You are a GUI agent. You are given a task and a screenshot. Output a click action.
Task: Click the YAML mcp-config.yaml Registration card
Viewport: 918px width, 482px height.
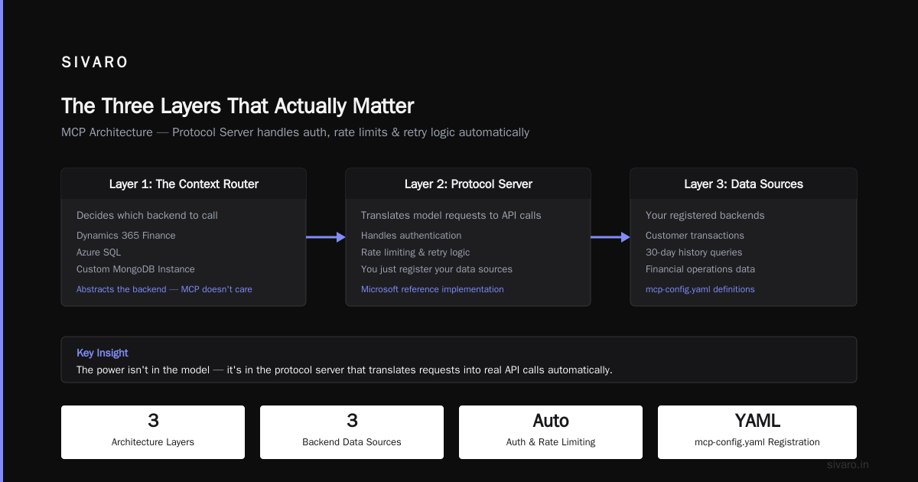(757, 432)
